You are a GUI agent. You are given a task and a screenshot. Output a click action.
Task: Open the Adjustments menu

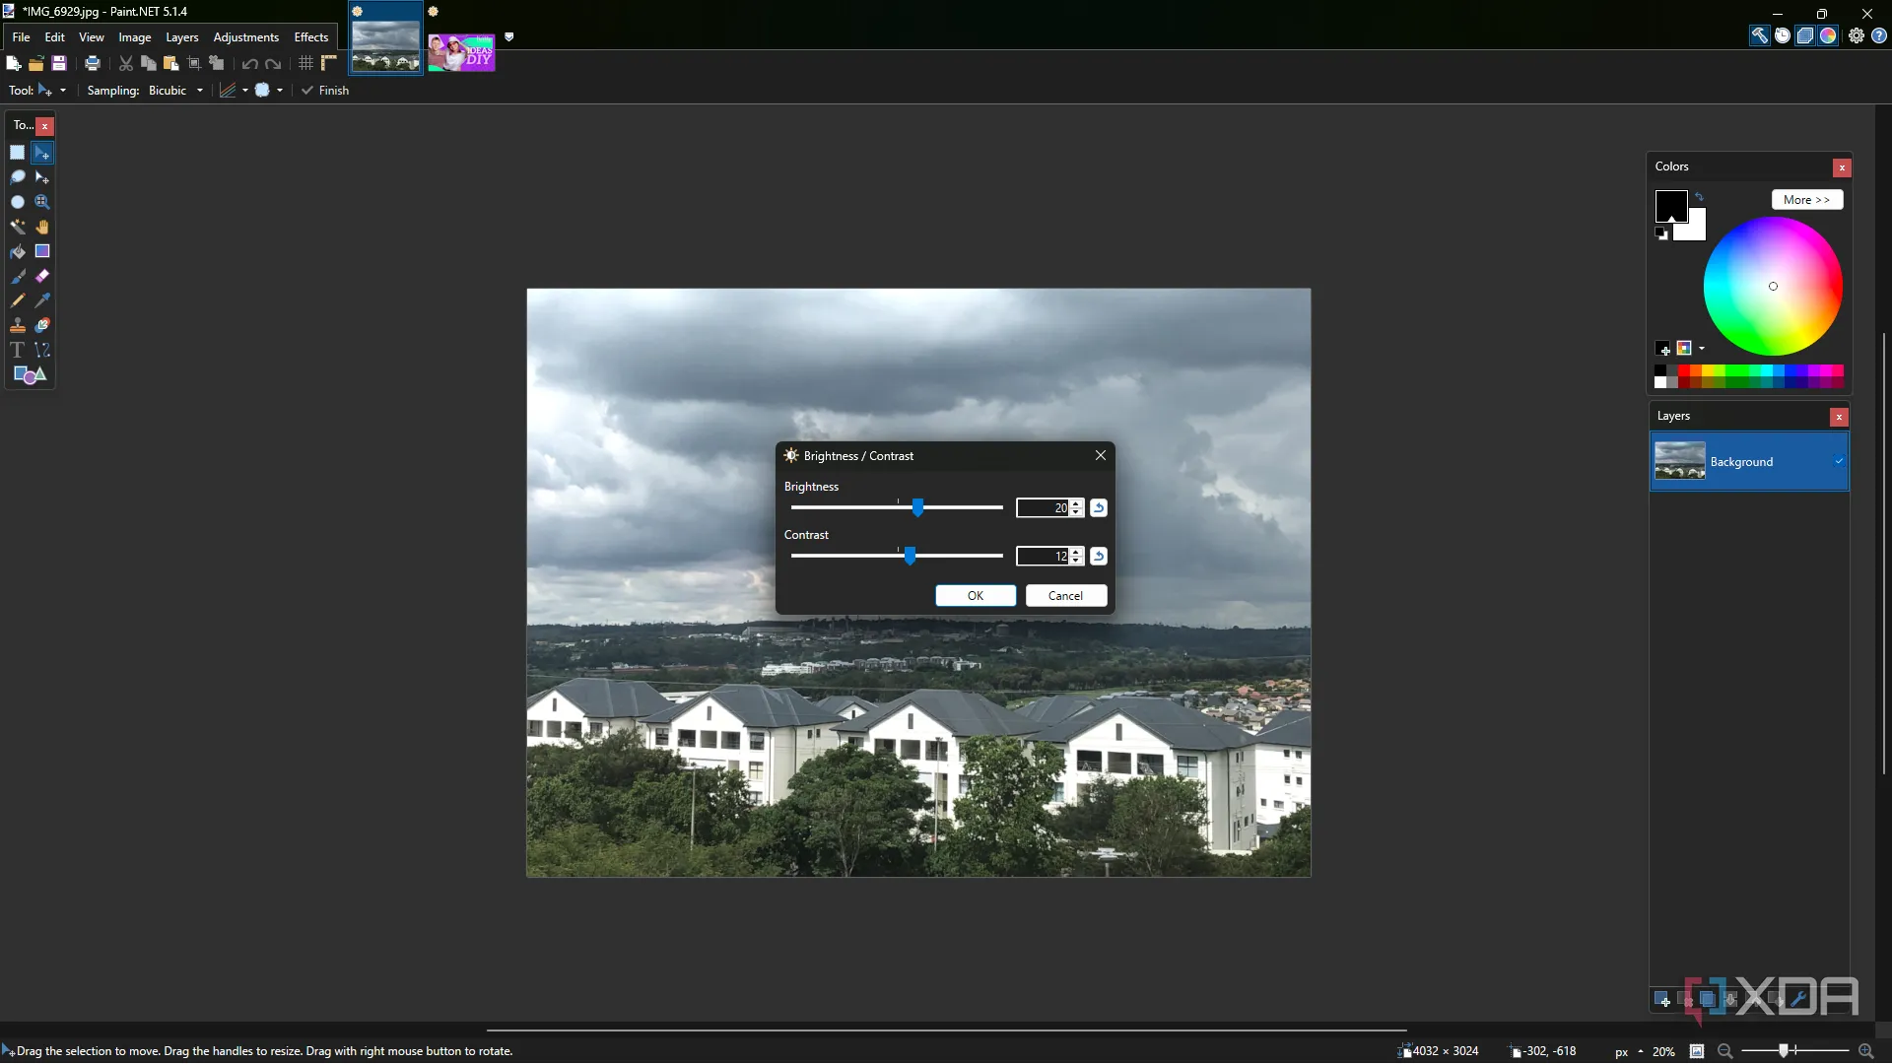click(245, 36)
